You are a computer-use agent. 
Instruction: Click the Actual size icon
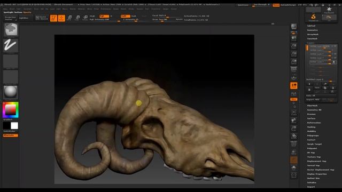pos(294,54)
